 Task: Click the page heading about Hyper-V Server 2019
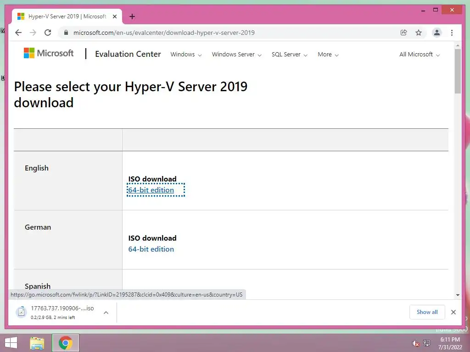131,94
